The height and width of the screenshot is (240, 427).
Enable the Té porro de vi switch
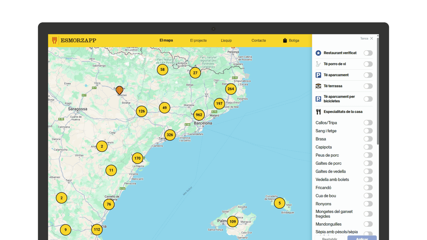[368, 64]
